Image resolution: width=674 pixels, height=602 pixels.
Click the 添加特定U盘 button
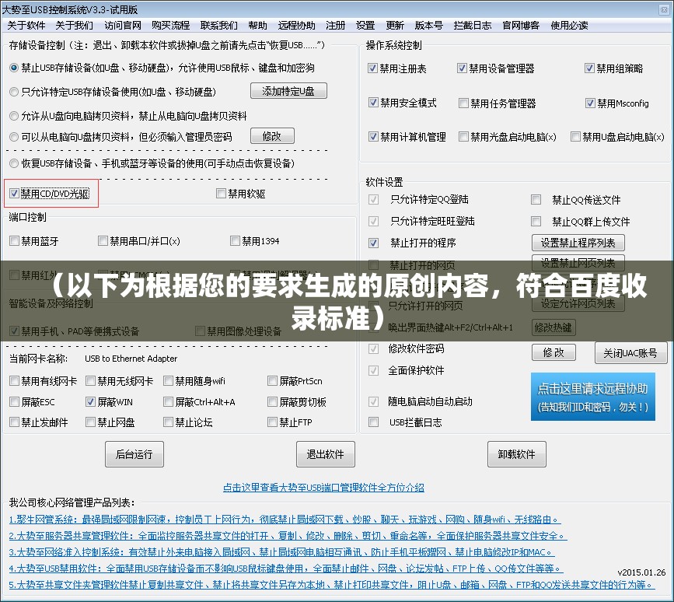click(288, 90)
